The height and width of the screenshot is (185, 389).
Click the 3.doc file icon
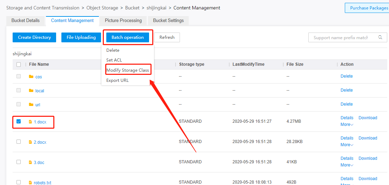pos(30,162)
